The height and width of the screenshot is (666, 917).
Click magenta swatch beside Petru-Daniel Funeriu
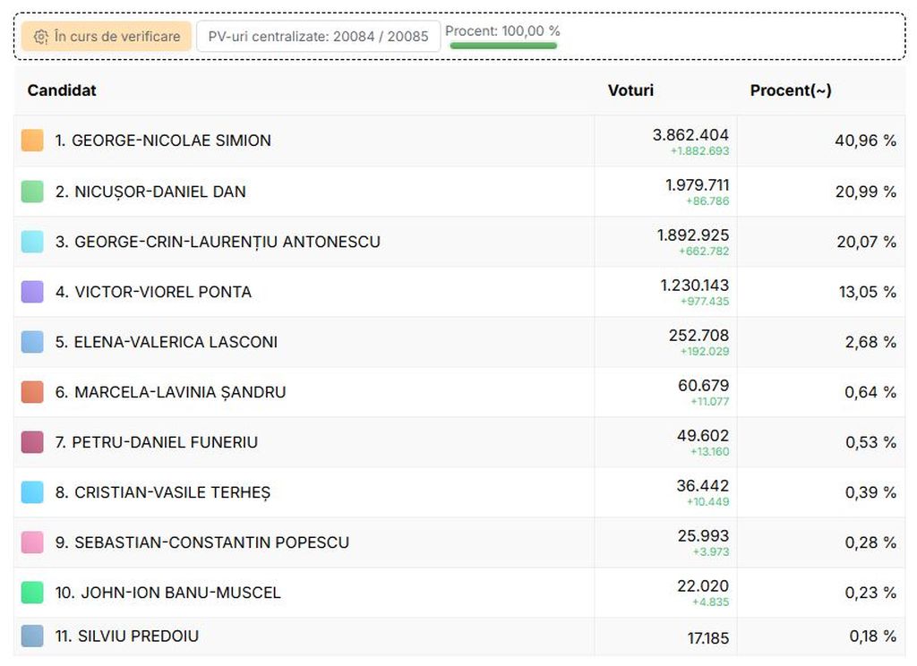pyautogui.click(x=32, y=442)
